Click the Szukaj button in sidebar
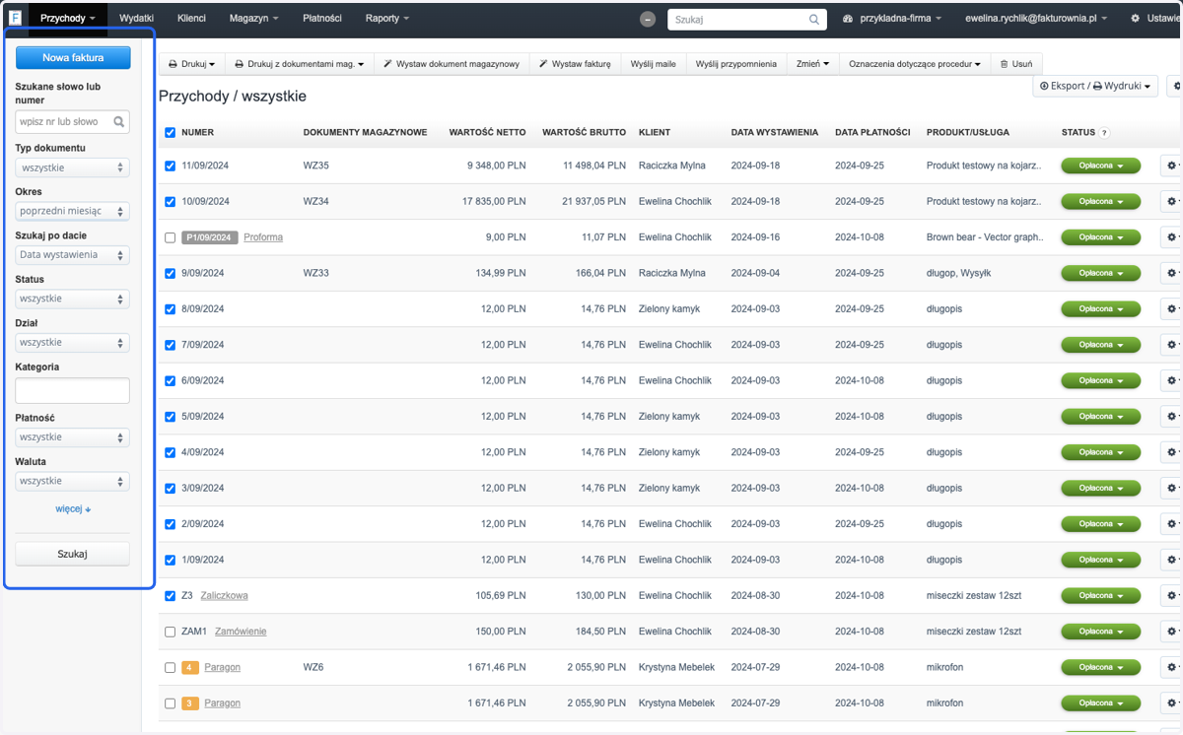The height and width of the screenshot is (735, 1183). 73,554
